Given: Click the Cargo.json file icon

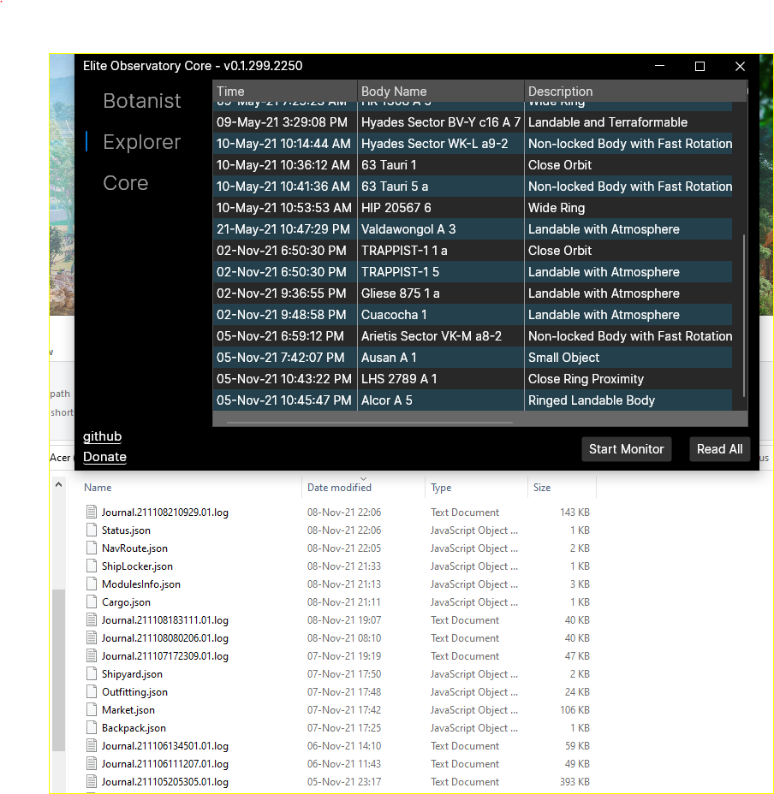Looking at the screenshot, I should [92, 602].
